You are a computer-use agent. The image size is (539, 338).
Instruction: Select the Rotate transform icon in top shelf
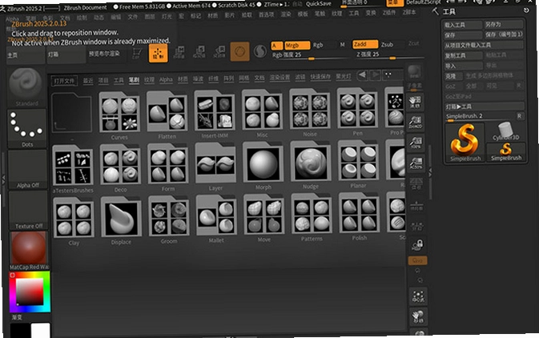tap(219, 51)
